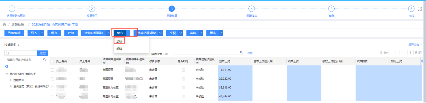Click the organization settings gear icon

coord(7,66)
